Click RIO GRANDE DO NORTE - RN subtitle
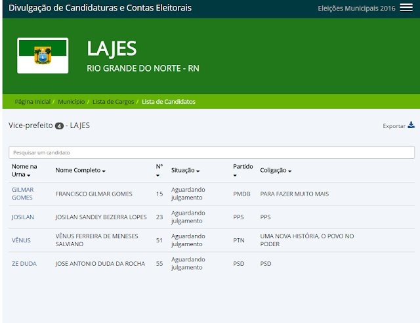The image size is (420, 323). point(143,68)
